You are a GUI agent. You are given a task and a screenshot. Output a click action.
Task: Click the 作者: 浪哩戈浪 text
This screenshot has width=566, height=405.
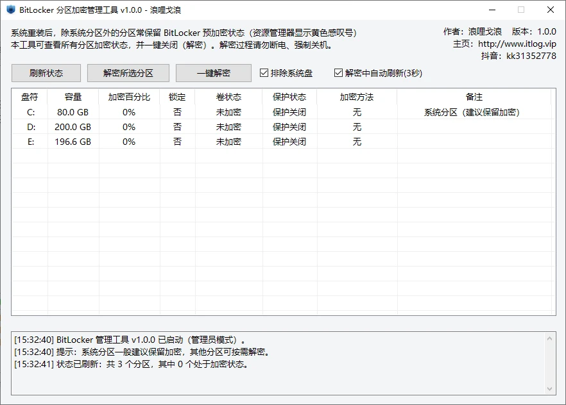(472, 31)
